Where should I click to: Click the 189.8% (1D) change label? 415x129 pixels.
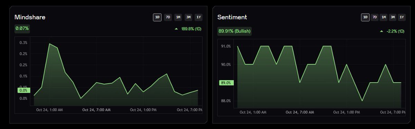(191, 29)
